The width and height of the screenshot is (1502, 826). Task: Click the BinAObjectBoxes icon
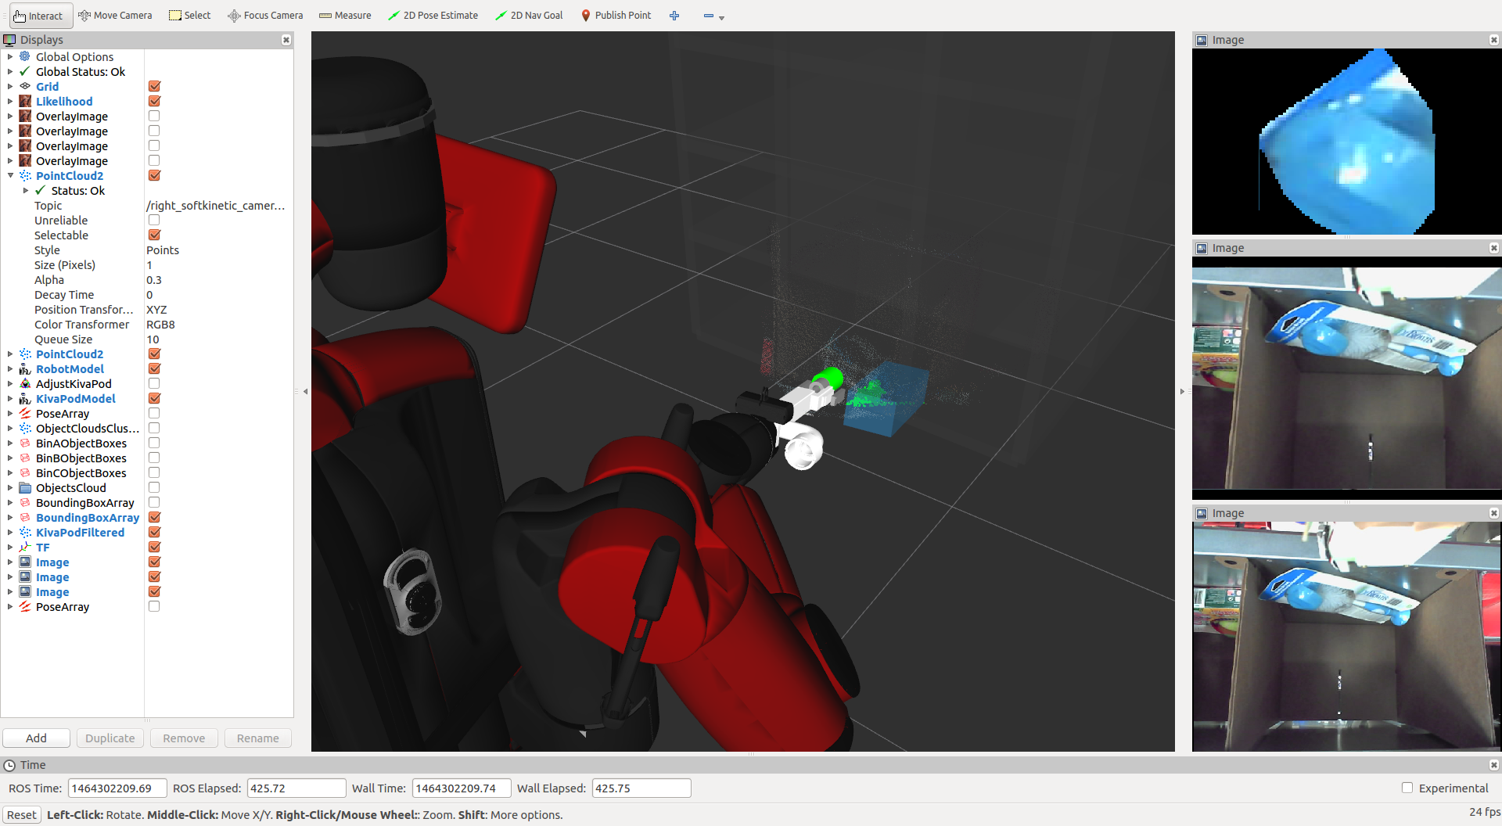(x=25, y=443)
